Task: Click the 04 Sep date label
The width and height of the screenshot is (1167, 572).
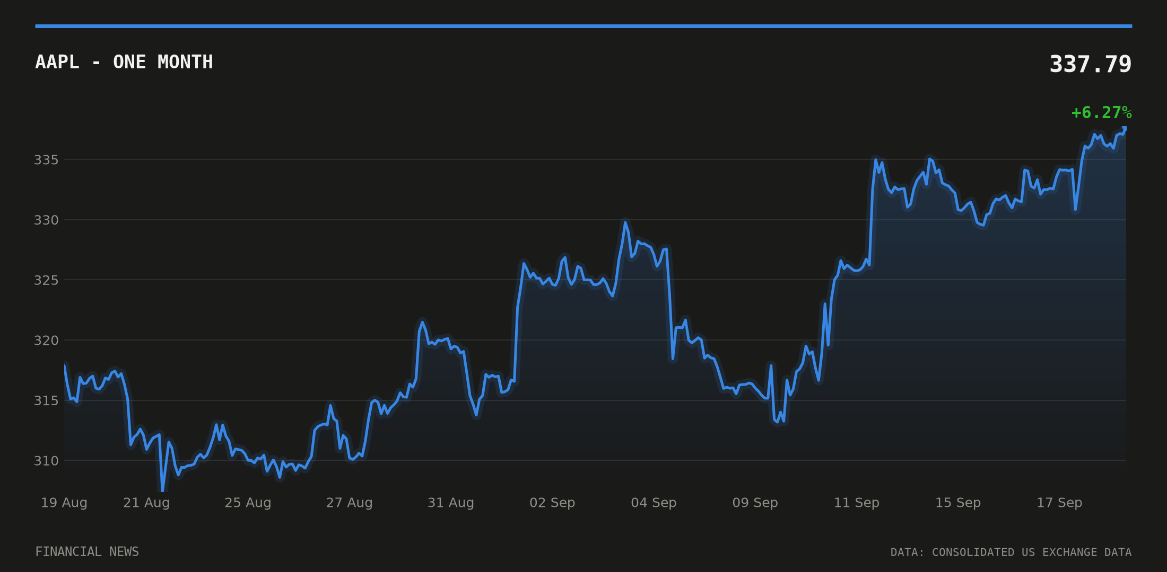Action: tap(654, 503)
